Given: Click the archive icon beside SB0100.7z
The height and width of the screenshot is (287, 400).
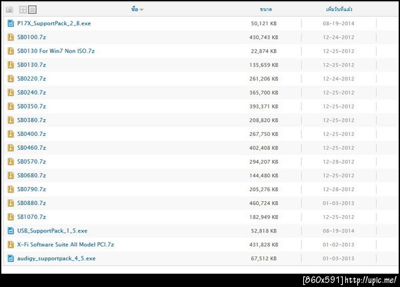Looking at the screenshot, I should pyautogui.click(x=11, y=37).
